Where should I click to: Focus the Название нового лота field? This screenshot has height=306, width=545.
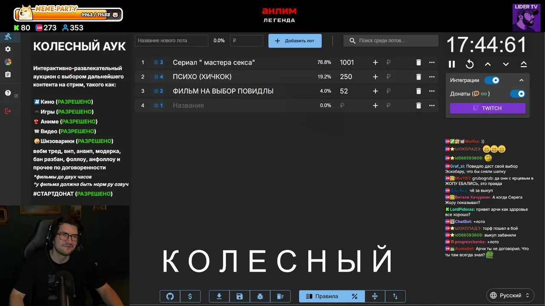pos(172,40)
